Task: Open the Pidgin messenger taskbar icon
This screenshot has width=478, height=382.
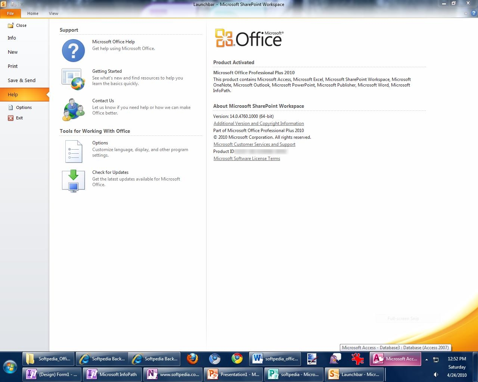Action: click(335, 359)
